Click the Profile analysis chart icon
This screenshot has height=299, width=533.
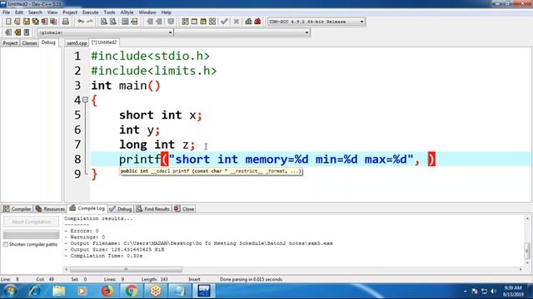(248, 22)
